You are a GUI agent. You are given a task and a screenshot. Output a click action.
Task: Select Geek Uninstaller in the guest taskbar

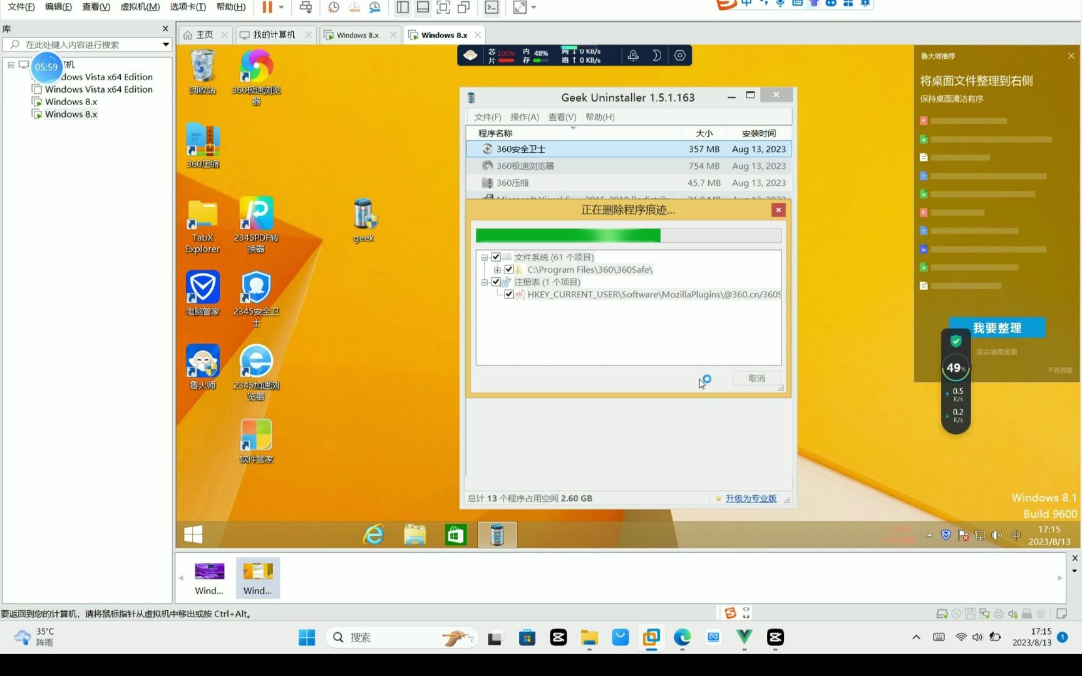[x=497, y=535]
